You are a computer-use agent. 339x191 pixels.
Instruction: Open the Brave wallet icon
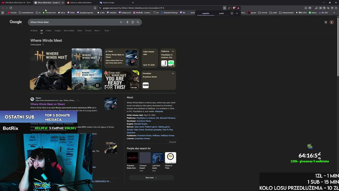[324, 8]
